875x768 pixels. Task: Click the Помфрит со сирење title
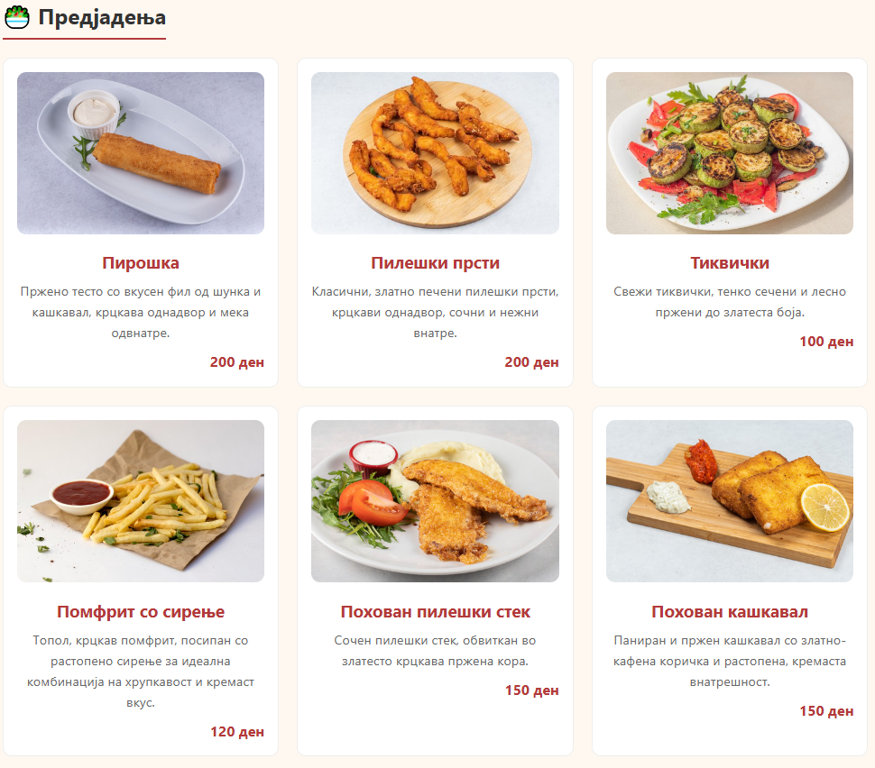[x=141, y=612]
